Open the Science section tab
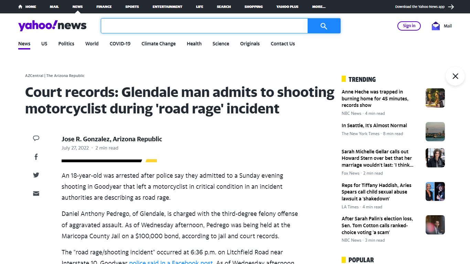The image size is (470, 264). [221, 44]
